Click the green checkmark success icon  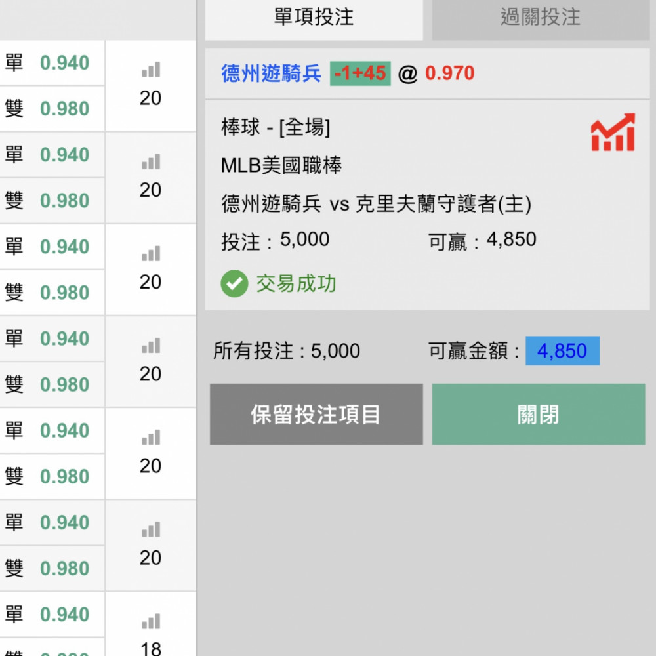[234, 283]
